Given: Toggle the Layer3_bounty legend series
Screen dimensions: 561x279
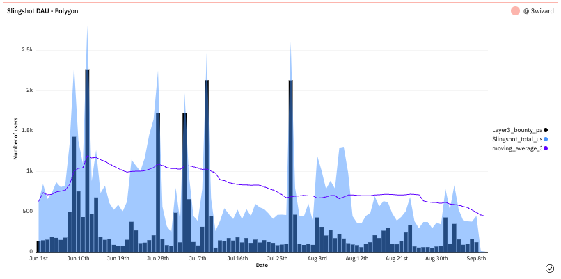Looking at the screenshot, I should click(520, 130).
